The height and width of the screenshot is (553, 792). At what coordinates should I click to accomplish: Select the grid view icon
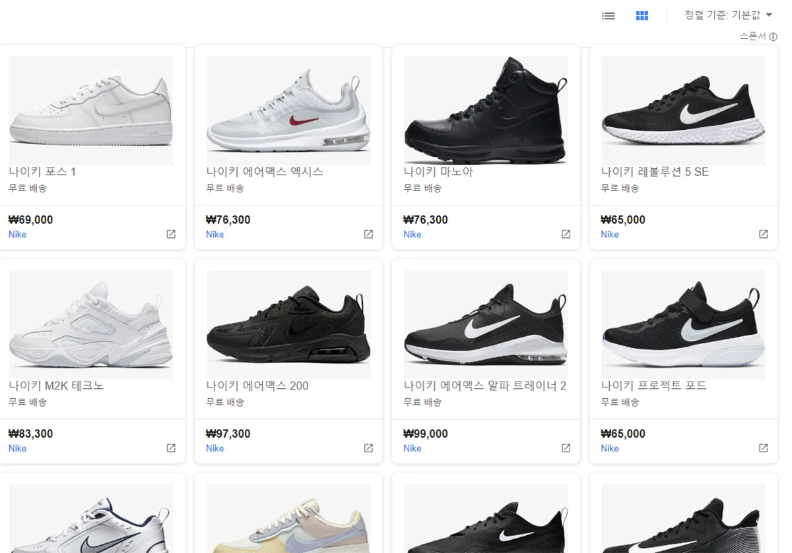pyautogui.click(x=642, y=16)
